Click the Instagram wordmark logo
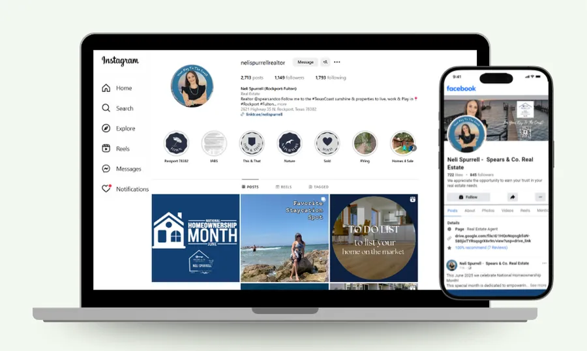 (120, 61)
